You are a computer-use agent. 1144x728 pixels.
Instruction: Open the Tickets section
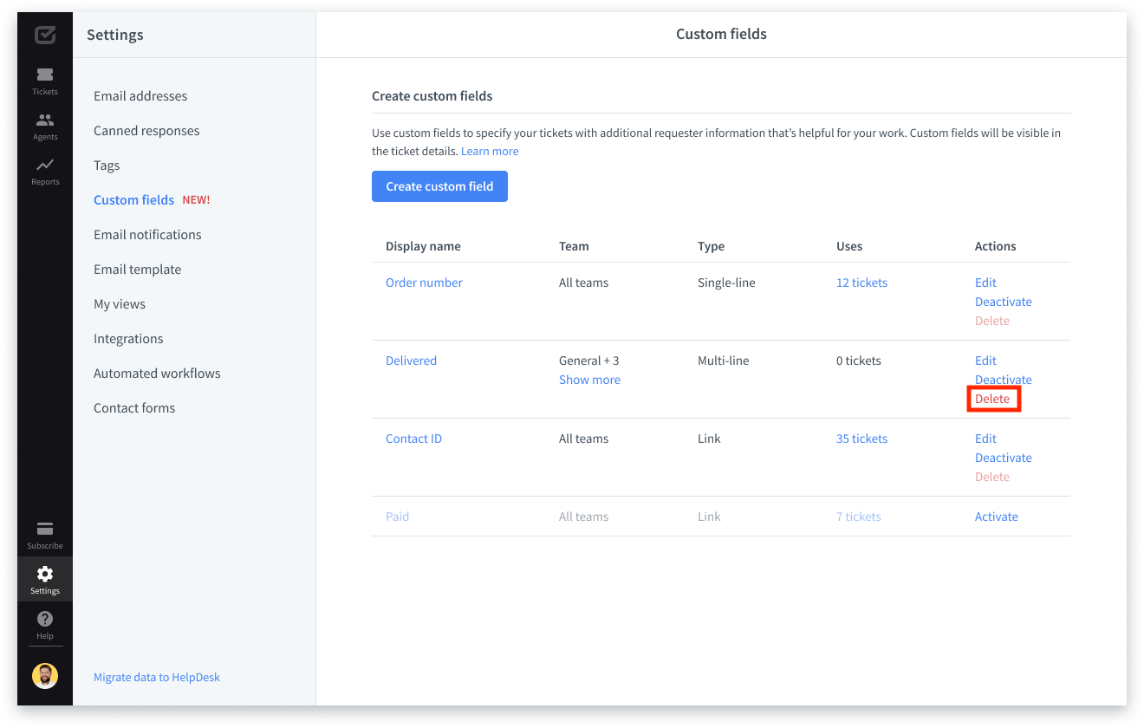coord(45,81)
